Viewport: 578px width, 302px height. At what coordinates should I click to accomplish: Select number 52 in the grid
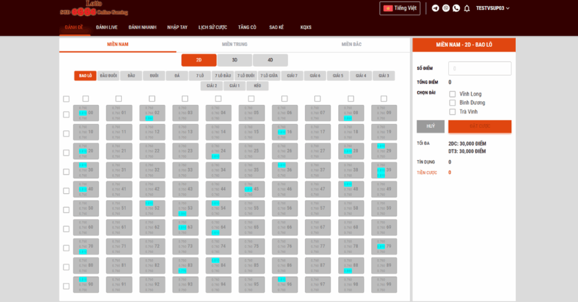coord(152,208)
